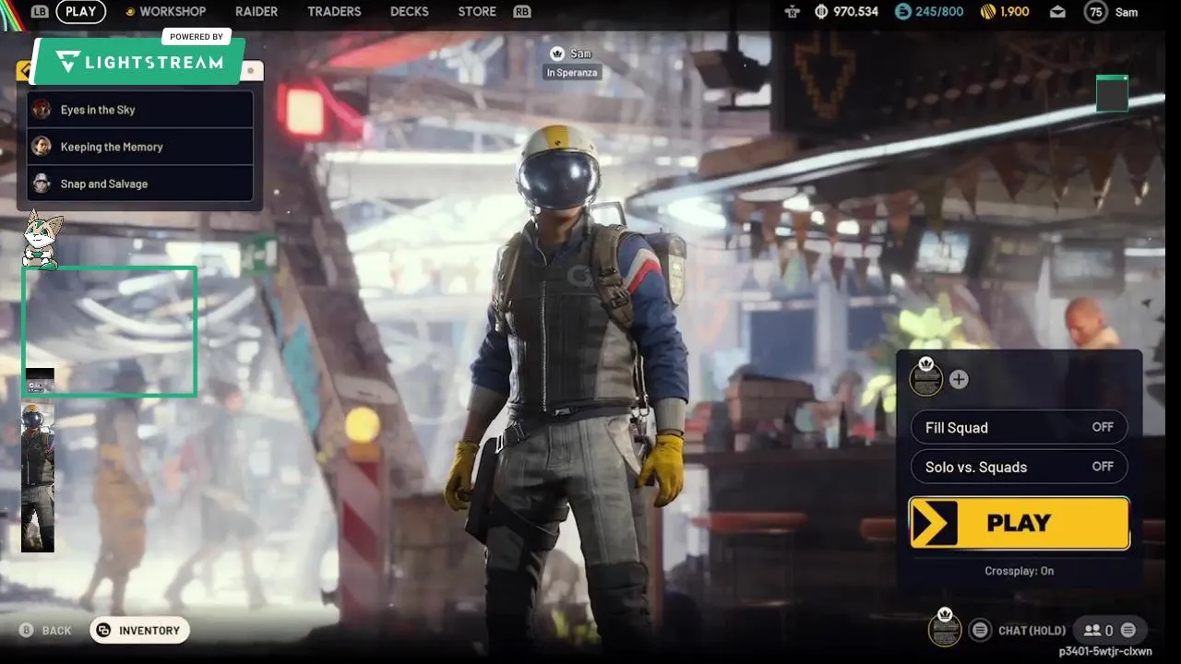The width and height of the screenshot is (1181, 664).
Task: Click the fox mascot sticker
Action: (42, 240)
